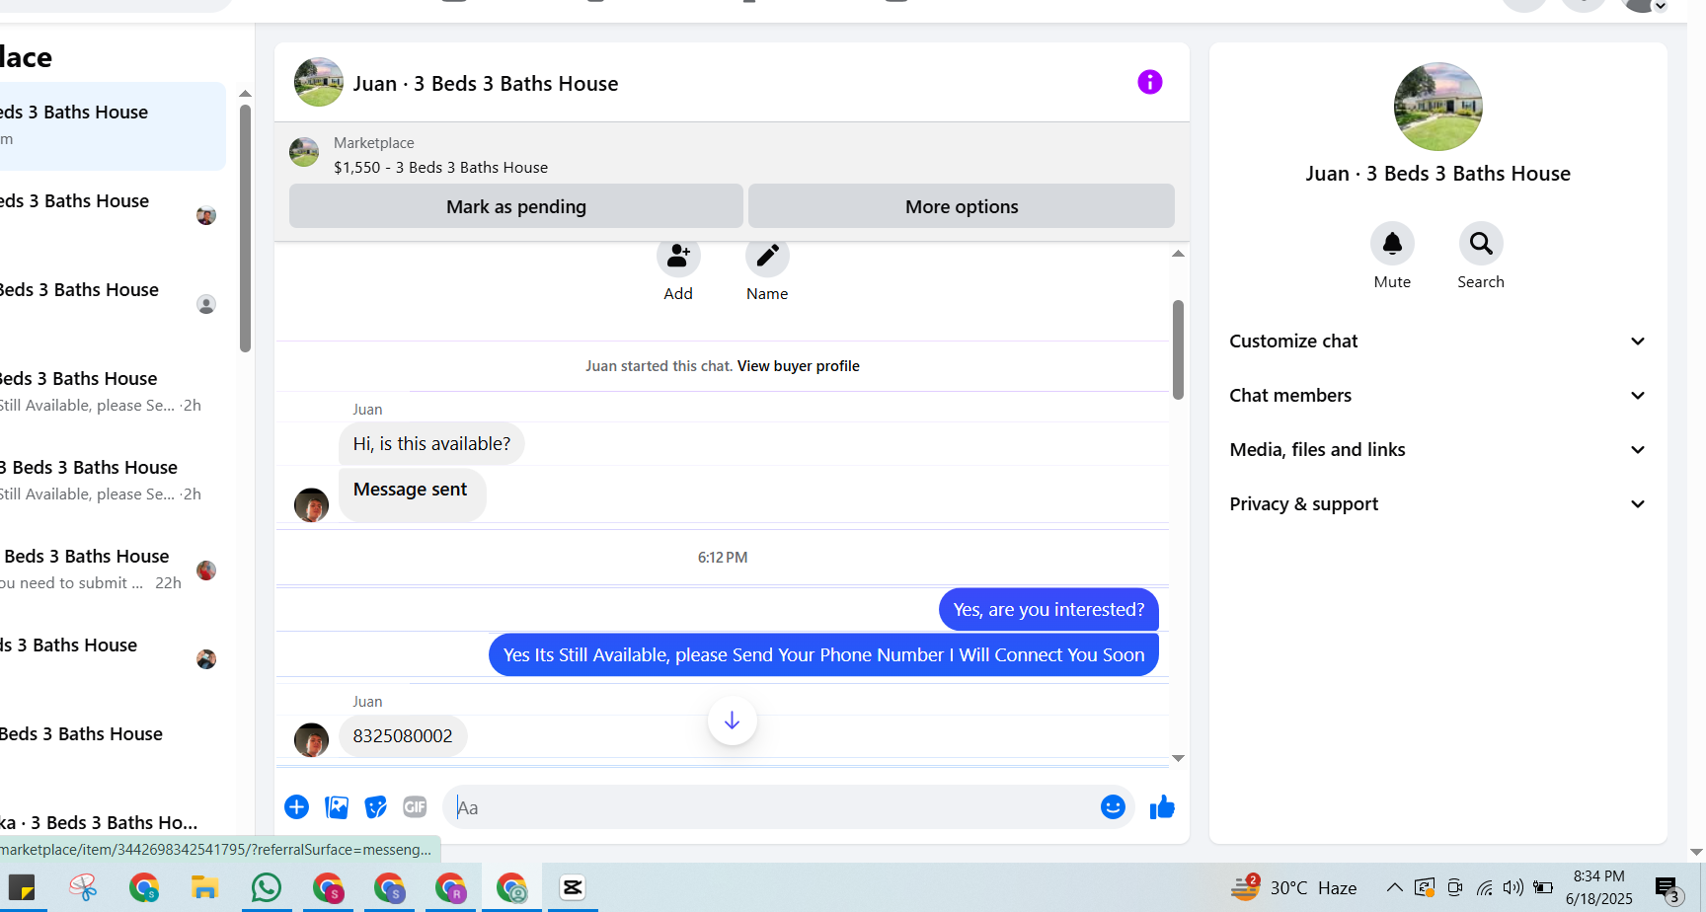Click the 'Yes Its Still Available' message bubble
The height and width of the screenshot is (912, 1706).
coord(823,655)
